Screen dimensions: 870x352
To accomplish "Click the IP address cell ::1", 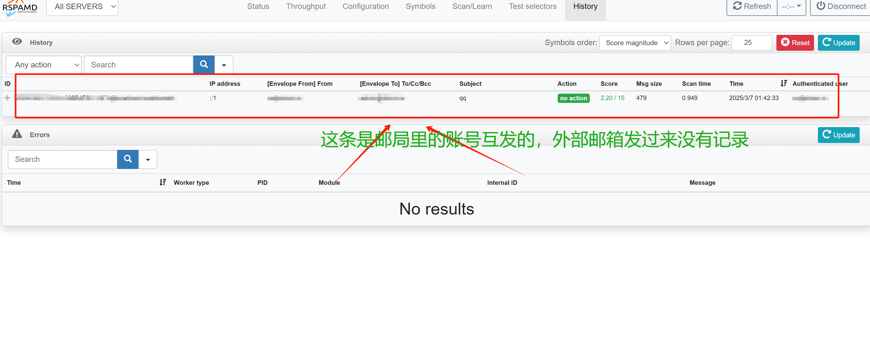I will pyautogui.click(x=213, y=98).
